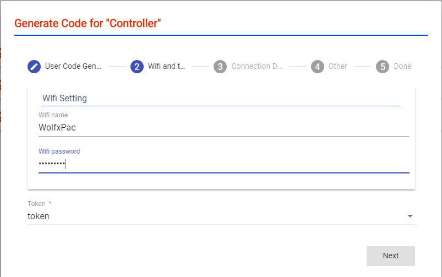Select the Wifi and t... step label
The width and height of the screenshot is (442, 277).
tap(167, 66)
